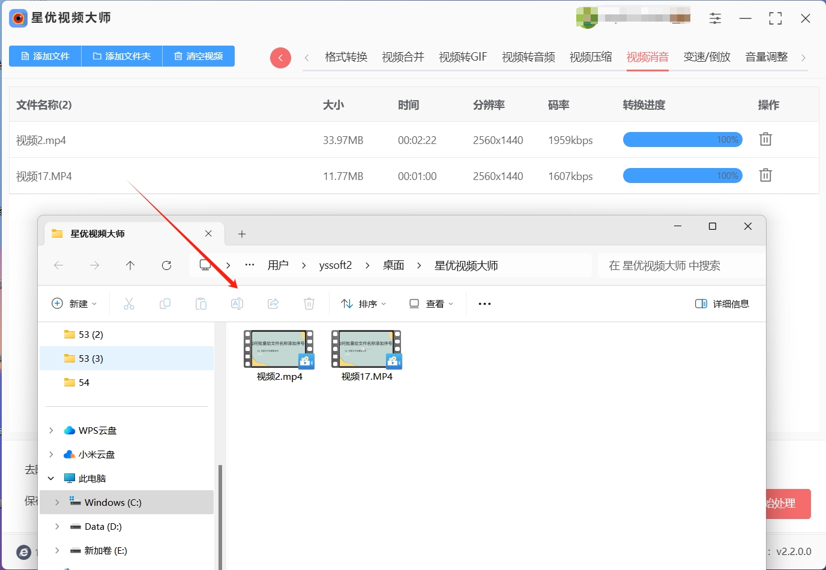Click the 用户 breadcrumb in address bar
826x570 pixels.
tap(278, 265)
